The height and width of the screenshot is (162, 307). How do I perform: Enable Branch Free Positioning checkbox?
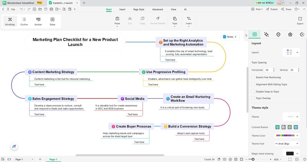coord(253,77)
